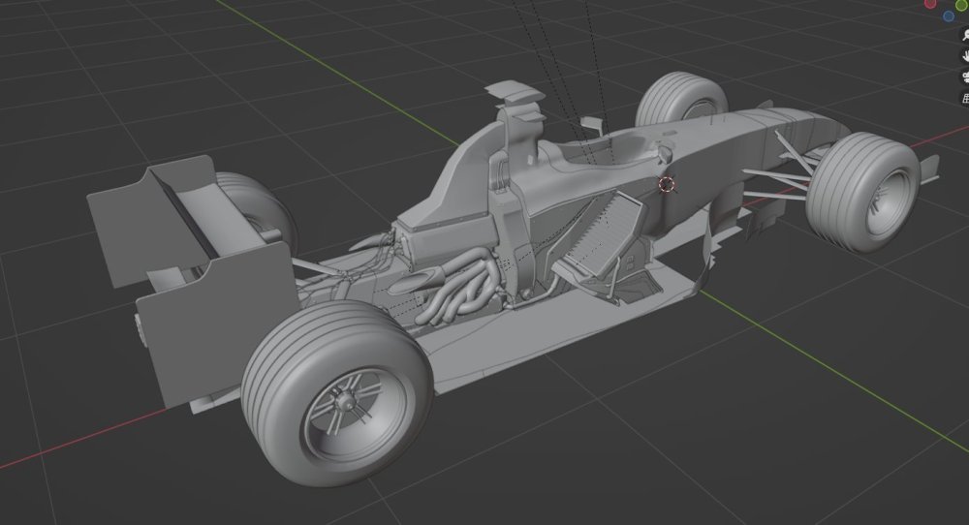
Task: Switch perspective/orthographic with the grid icon
Action: click(965, 98)
